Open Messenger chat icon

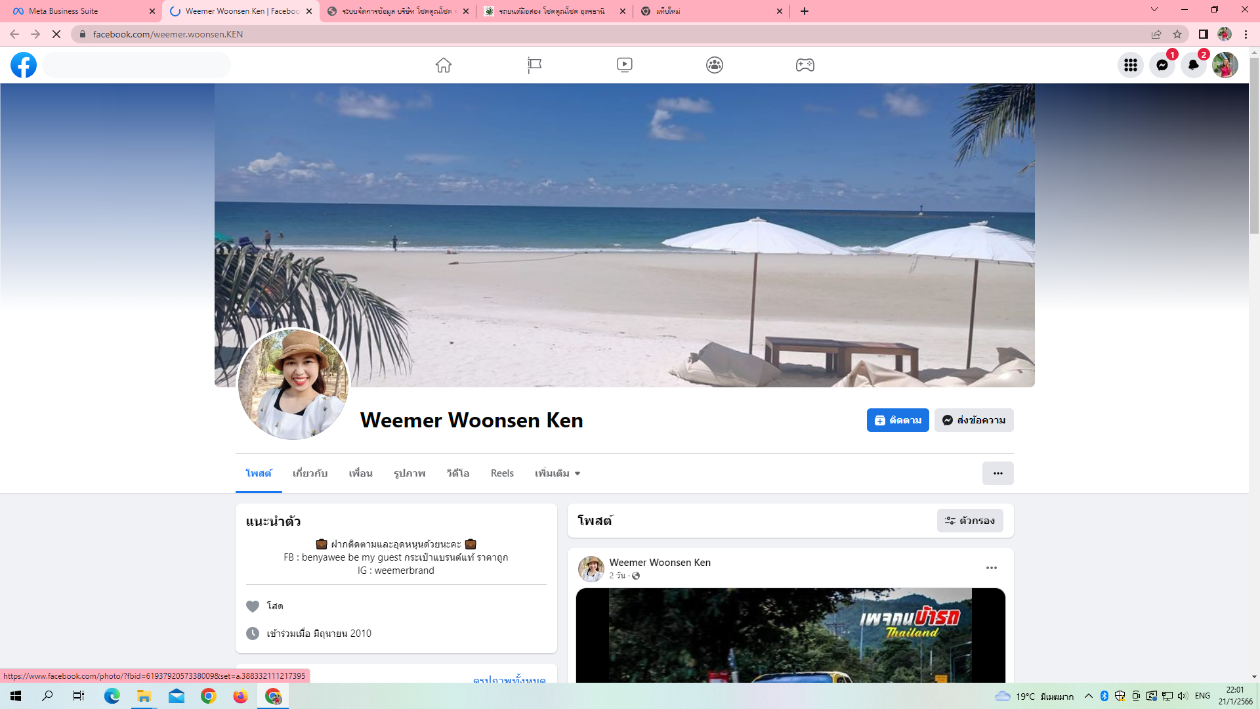(1162, 65)
